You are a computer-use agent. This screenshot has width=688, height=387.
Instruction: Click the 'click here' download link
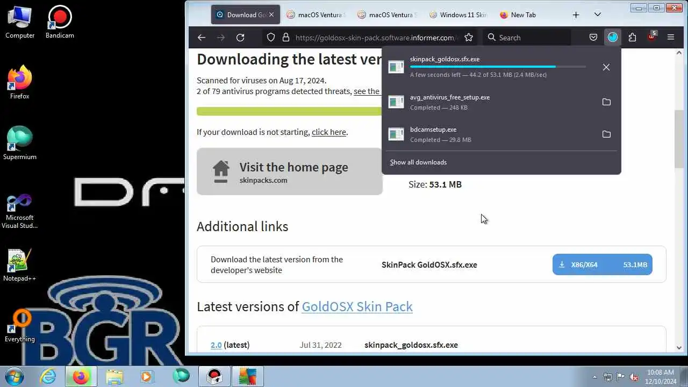pos(329,132)
